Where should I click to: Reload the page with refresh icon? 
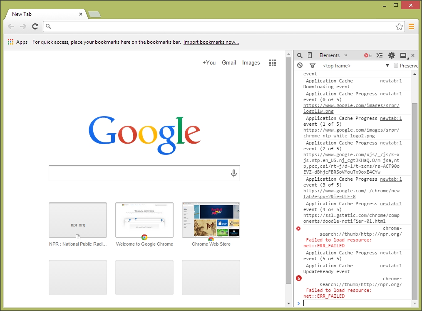pos(35,26)
